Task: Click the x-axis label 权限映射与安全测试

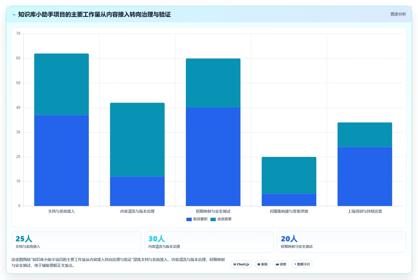Action: click(x=213, y=211)
